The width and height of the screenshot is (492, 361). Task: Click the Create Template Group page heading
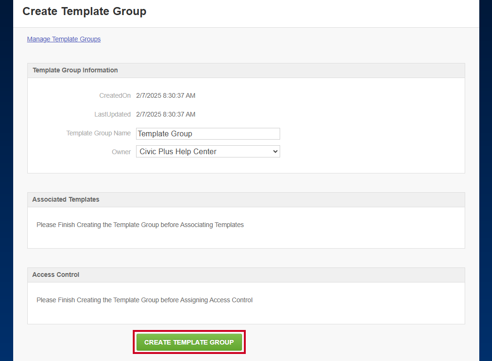click(x=84, y=11)
